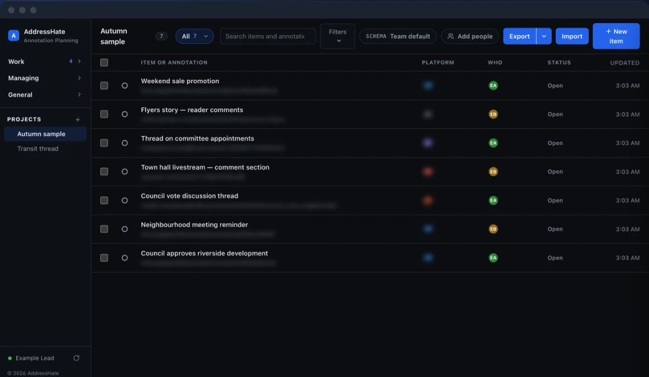649x377 pixels.
Task: Check the Neighbourhood meeting reminder row
Action: pyautogui.click(x=104, y=229)
